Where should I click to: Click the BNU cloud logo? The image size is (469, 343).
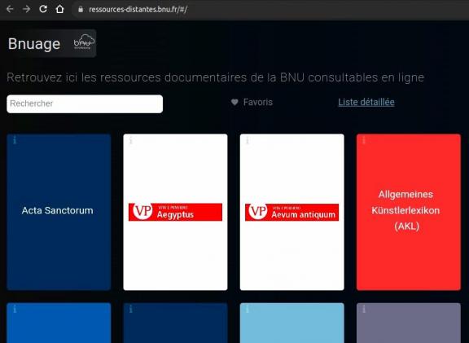click(x=84, y=42)
